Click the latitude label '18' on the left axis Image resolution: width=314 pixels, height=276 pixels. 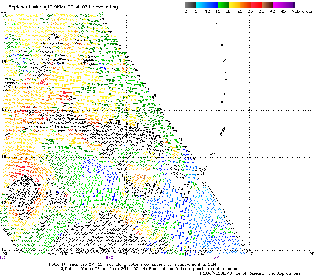tap(3, 62)
